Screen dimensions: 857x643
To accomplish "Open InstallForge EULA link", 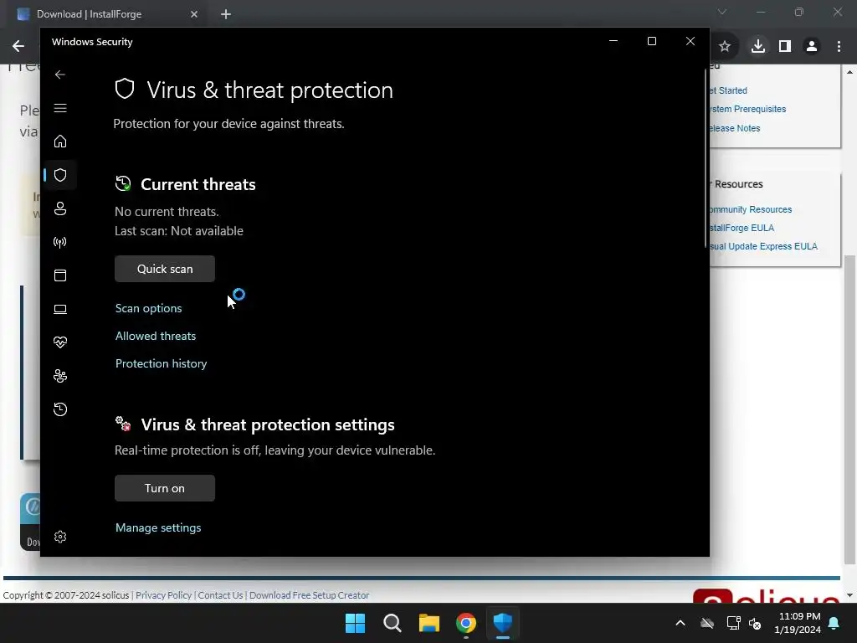I will click(742, 228).
